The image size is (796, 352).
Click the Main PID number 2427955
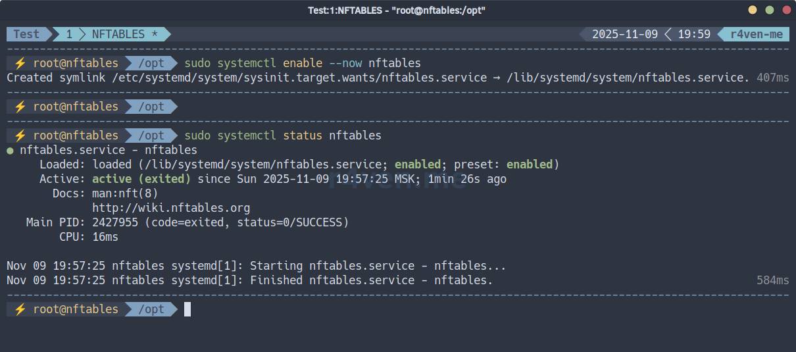(115, 222)
